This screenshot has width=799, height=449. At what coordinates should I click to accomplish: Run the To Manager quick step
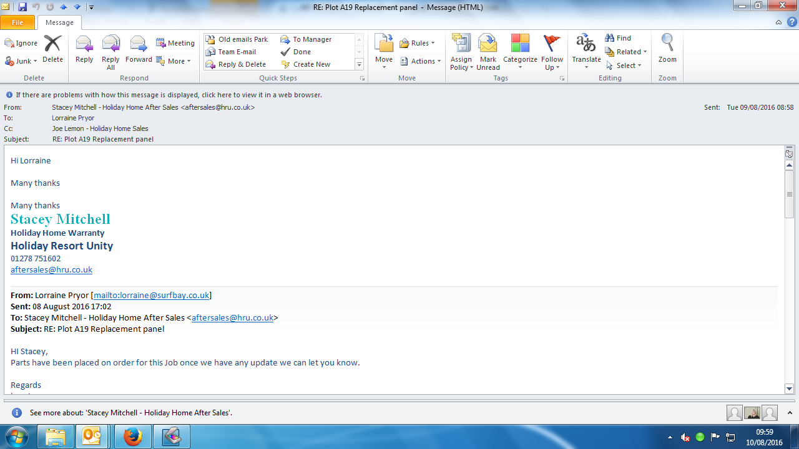tap(306, 39)
